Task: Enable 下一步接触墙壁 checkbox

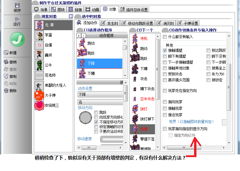Action: tap(165, 62)
